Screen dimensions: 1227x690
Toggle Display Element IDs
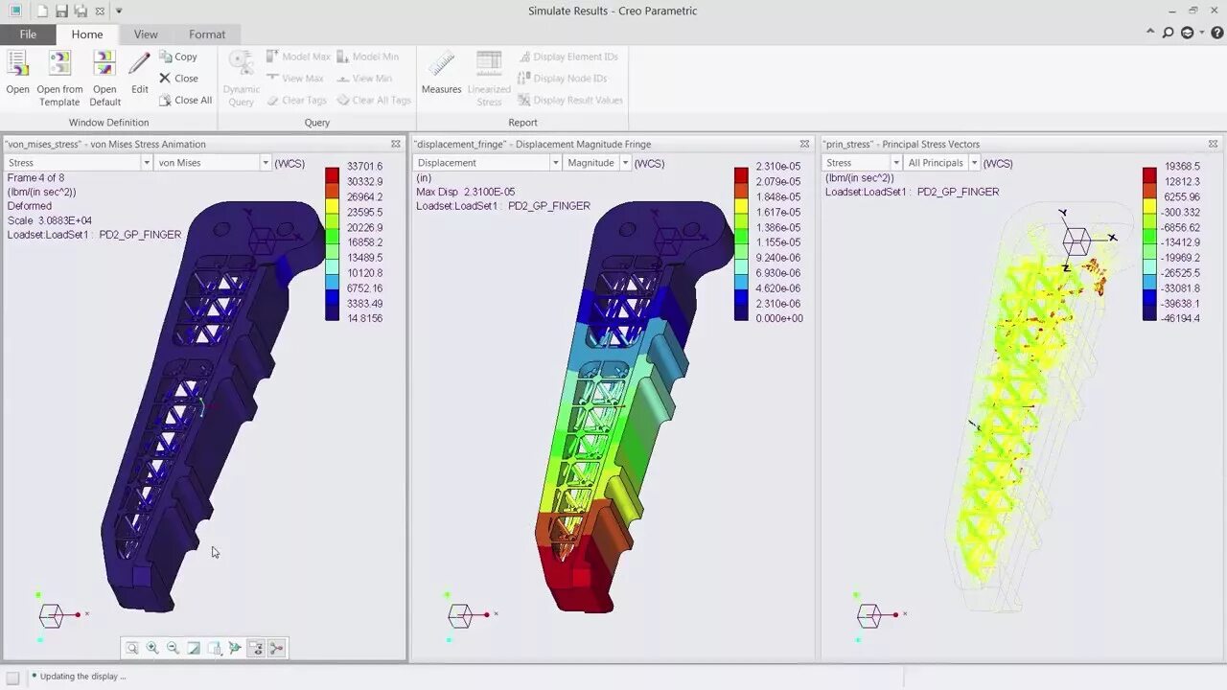567,57
